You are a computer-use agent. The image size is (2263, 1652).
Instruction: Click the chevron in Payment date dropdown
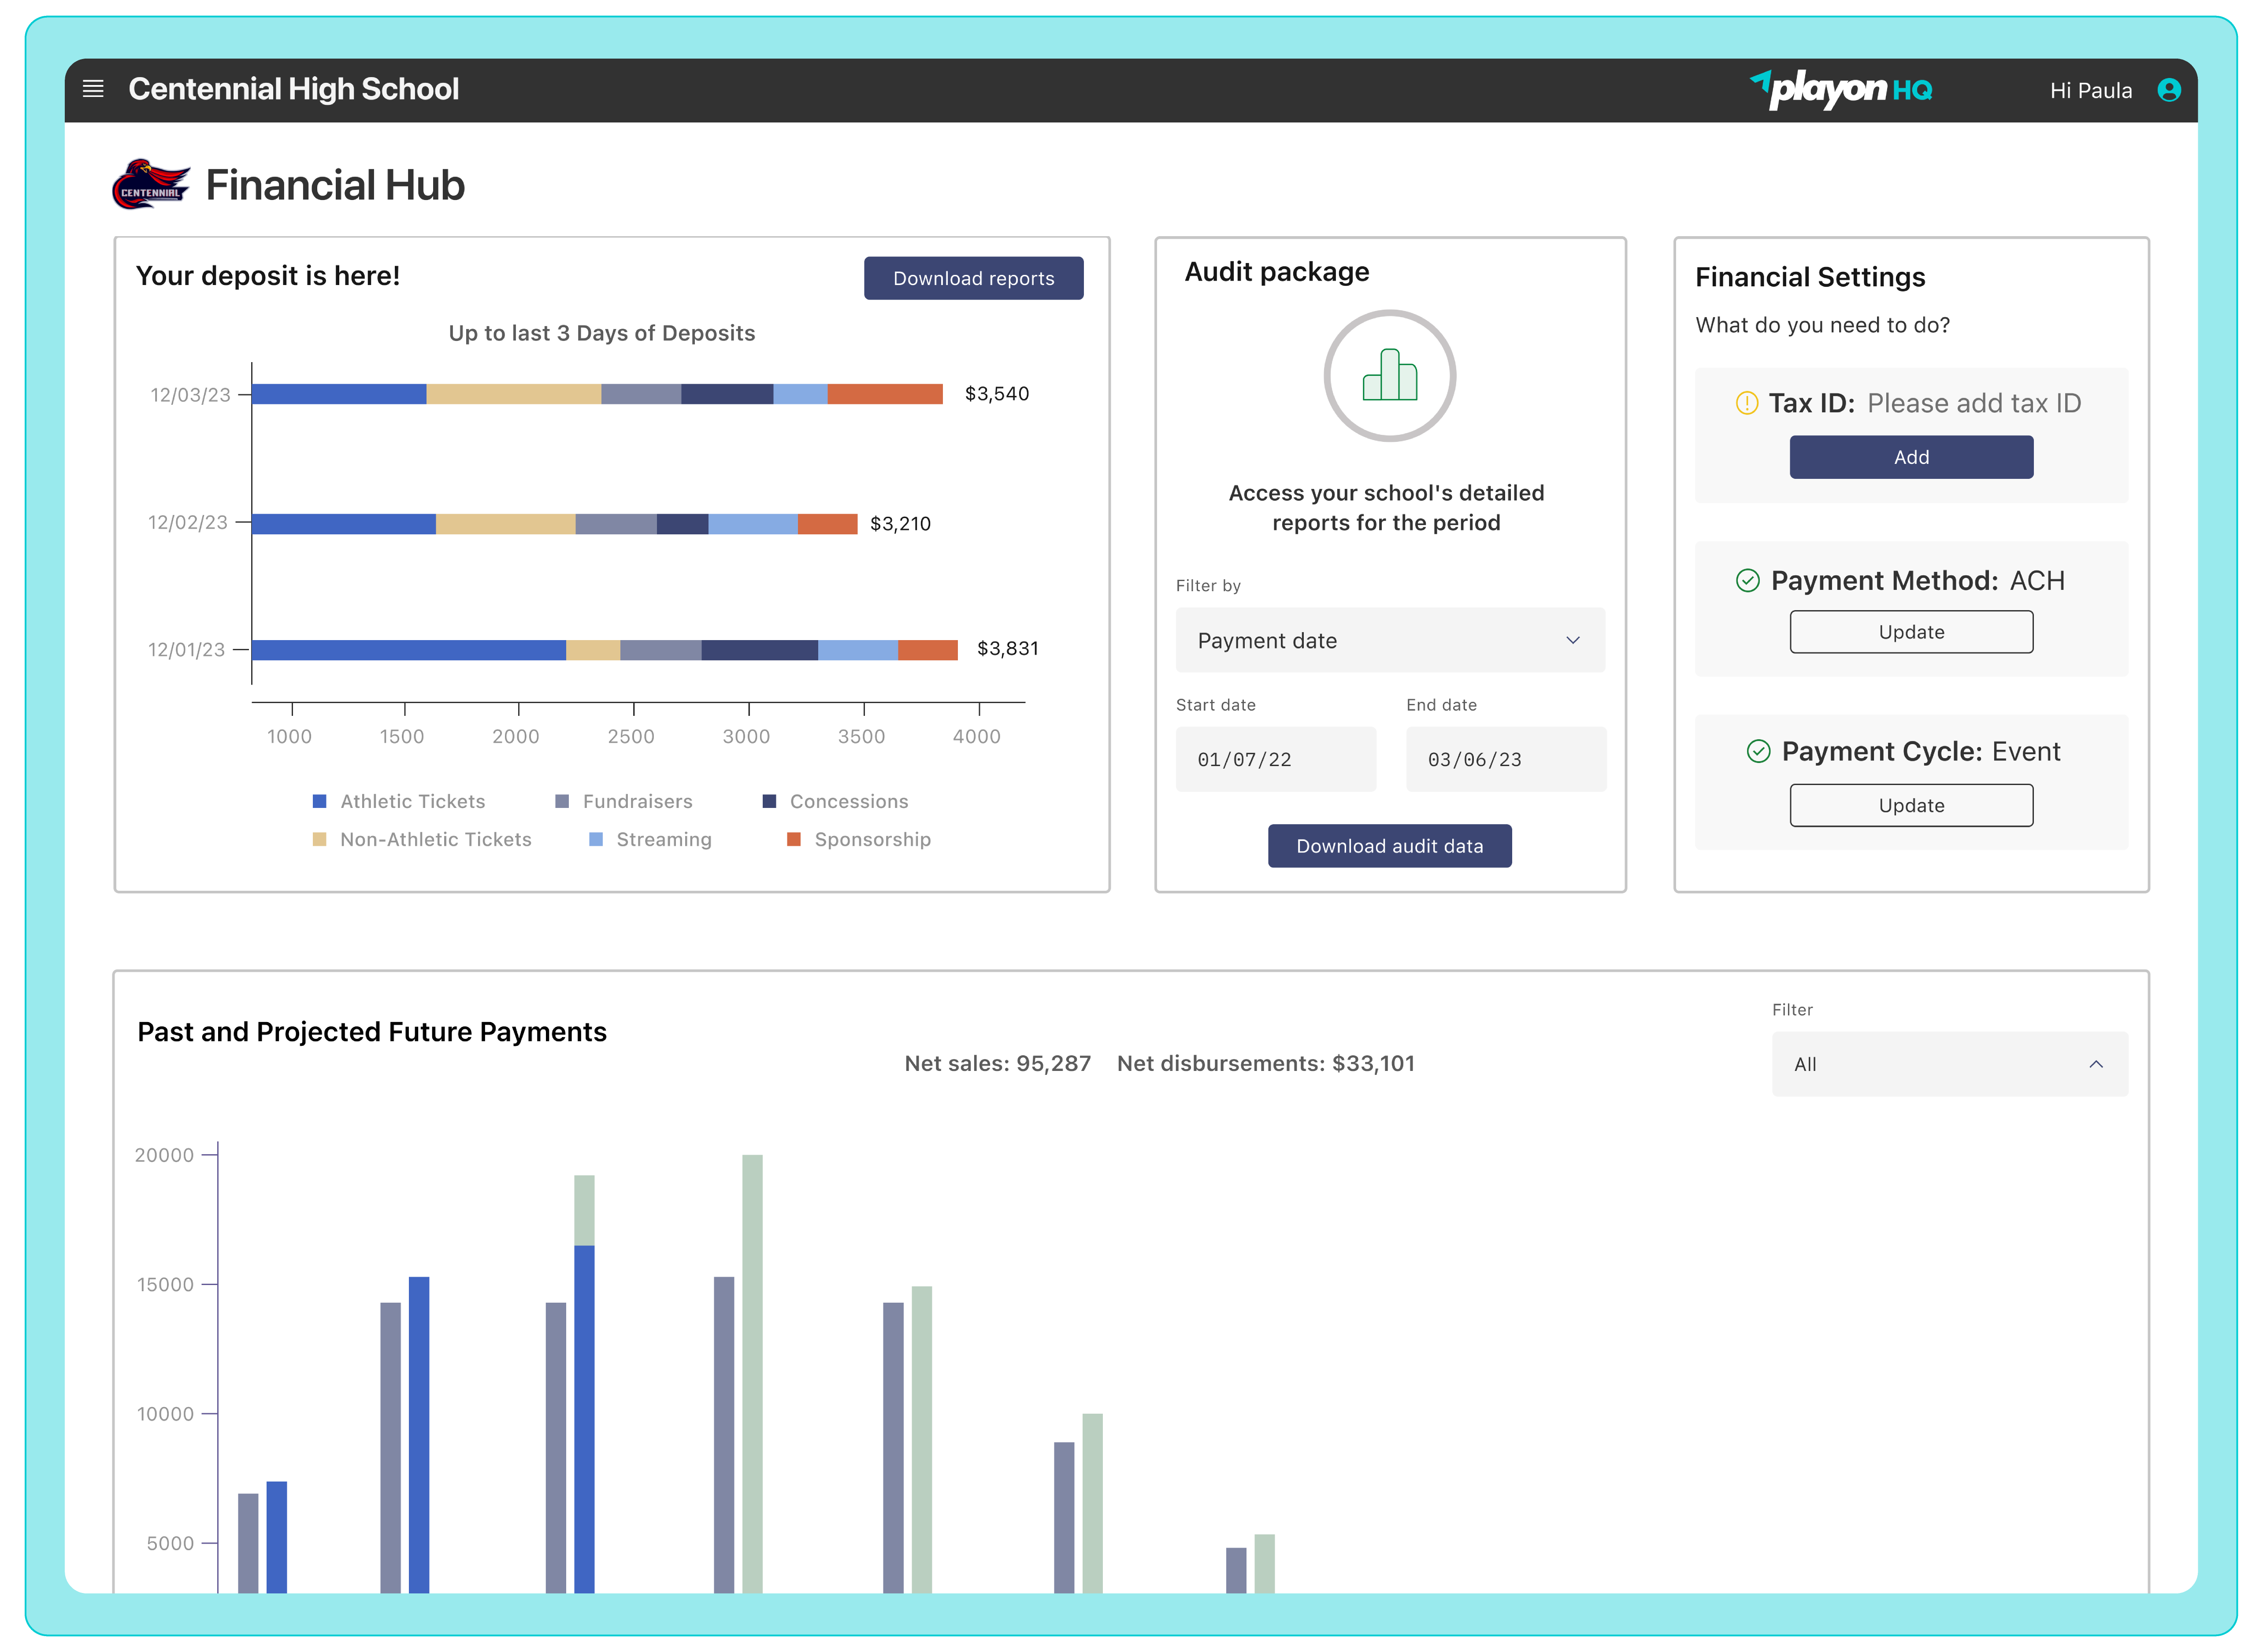point(1572,640)
